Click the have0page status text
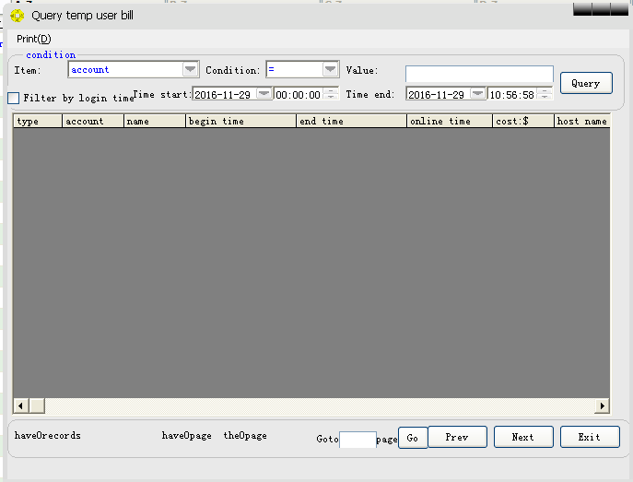 pyautogui.click(x=186, y=436)
